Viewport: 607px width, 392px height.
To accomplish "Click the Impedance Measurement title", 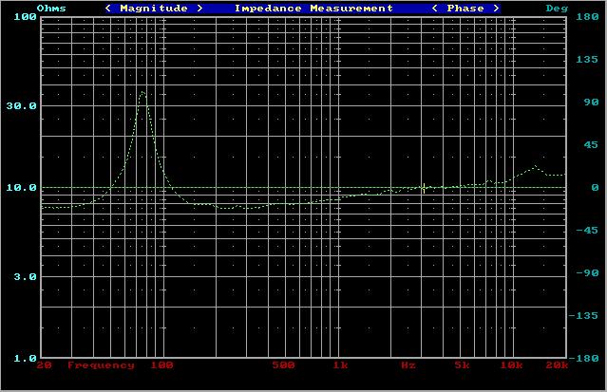I will coord(313,9).
